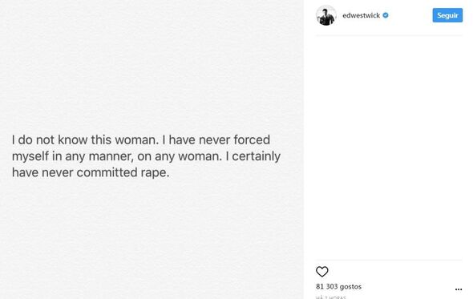Click the empty top area of post image
Viewport: 473px width, 299px height.
pyautogui.click(x=152, y=60)
